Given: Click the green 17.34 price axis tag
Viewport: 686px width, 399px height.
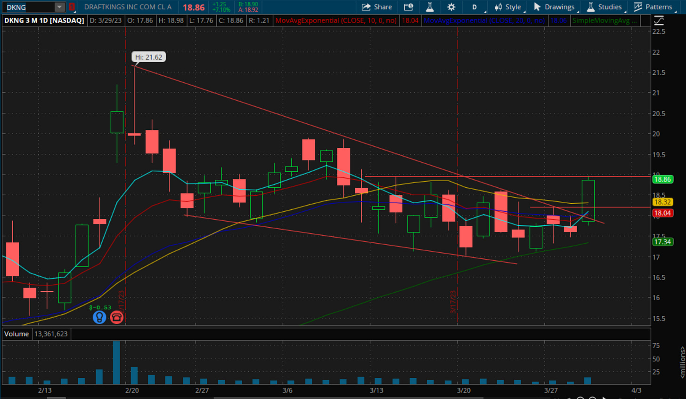Looking at the screenshot, I should tap(662, 242).
